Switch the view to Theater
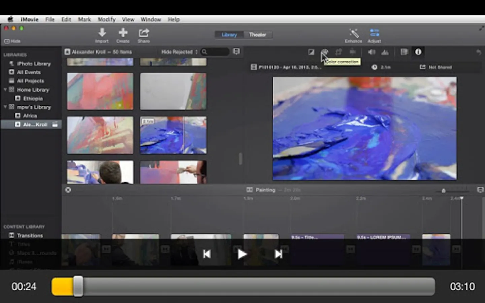This screenshot has height=303, width=485. 257,35
